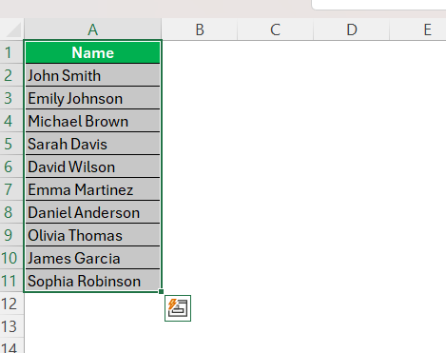The image size is (446, 353).
Task: Select the Michael Brown cell
Action: coord(93,121)
